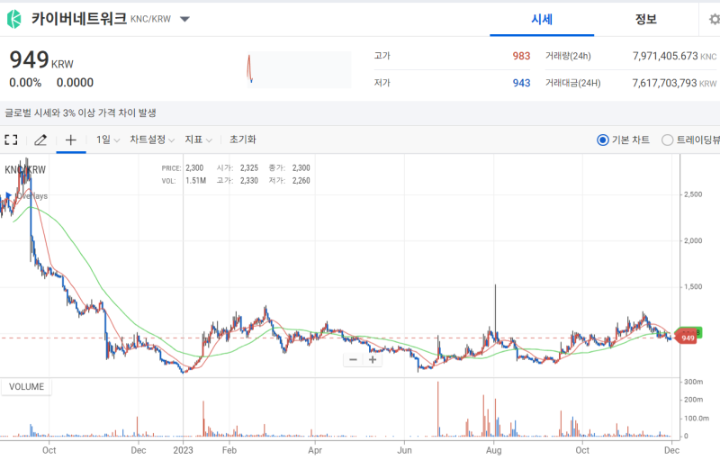This screenshot has height=460, width=720.
Task: Zoom out chart with minus button
Action: tap(353, 359)
